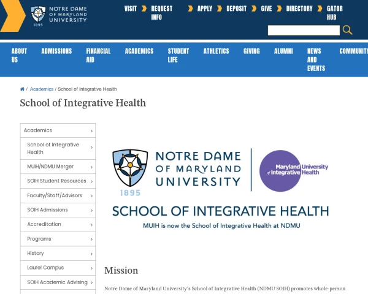Expand the Laurel Campus chevron

[91, 268]
